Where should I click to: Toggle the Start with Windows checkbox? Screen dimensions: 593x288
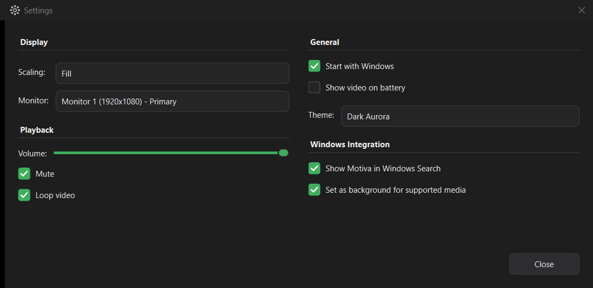(x=314, y=66)
